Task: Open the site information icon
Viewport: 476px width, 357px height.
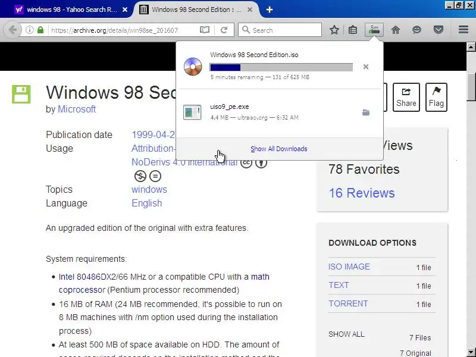Action: [x=29, y=30]
